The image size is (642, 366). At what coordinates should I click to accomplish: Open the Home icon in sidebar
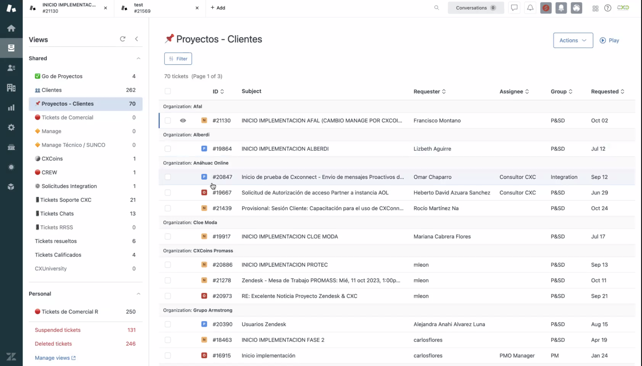pyautogui.click(x=11, y=28)
